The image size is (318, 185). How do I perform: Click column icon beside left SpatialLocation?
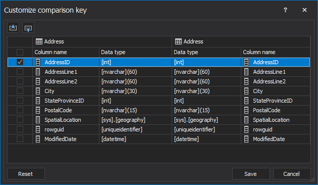(x=38, y=120)
